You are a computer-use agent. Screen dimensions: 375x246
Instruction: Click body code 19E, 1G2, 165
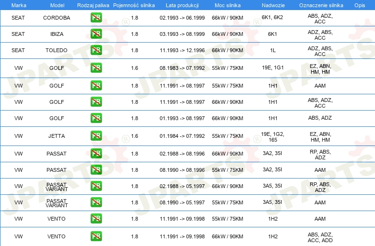[x=273, y=137]
